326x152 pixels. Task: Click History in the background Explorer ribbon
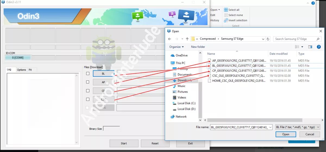tap(215, 20)
